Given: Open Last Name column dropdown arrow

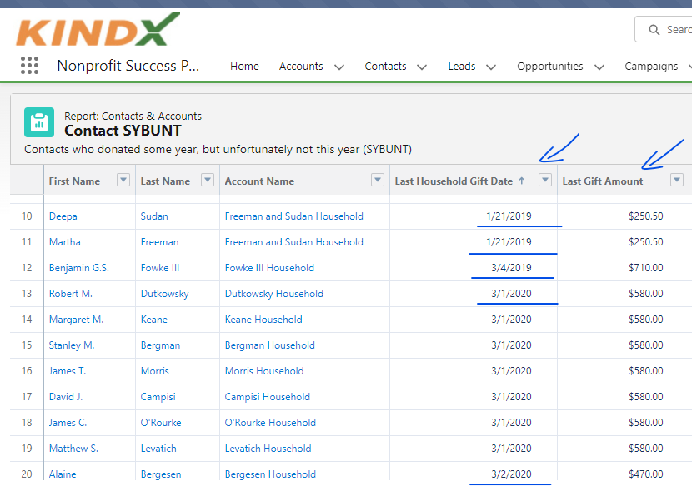Looking at the screenshot, I should click(x=208, y=181).
